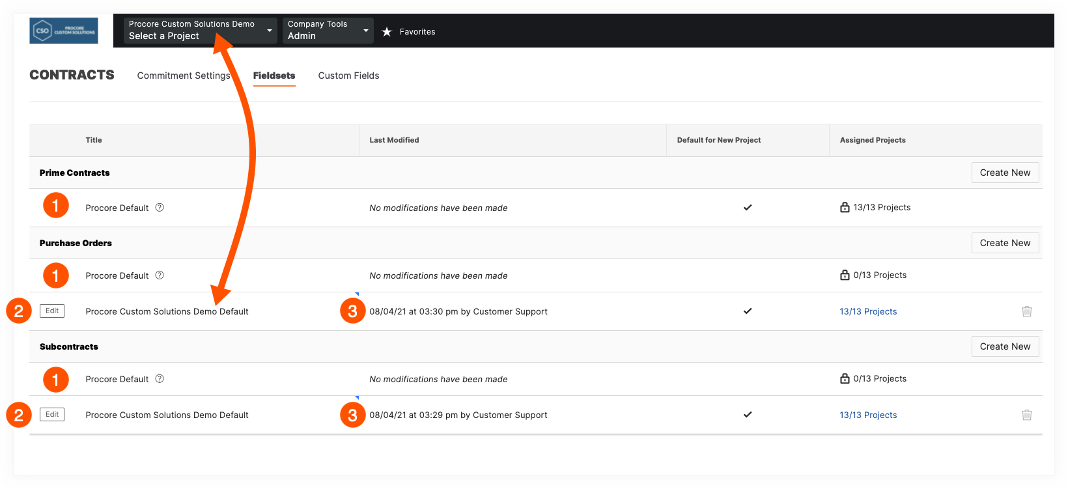Click the Title column header

pos(94,140)
